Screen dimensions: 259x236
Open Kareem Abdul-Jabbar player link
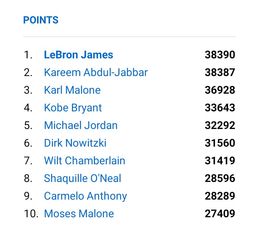pos(96,72)
